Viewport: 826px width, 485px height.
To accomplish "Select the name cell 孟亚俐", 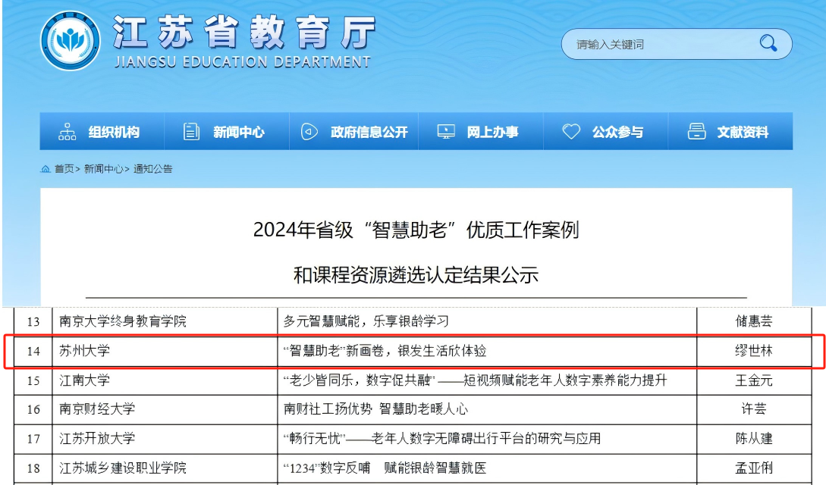I will coord(754,468).
